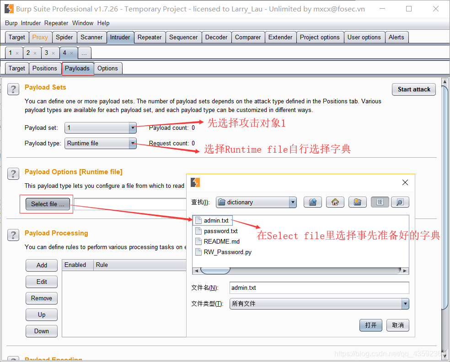Image resolution: width=450 pixels, height=362 pixels.
Task: Open the User options tab
Action: (x=364, y=37)
